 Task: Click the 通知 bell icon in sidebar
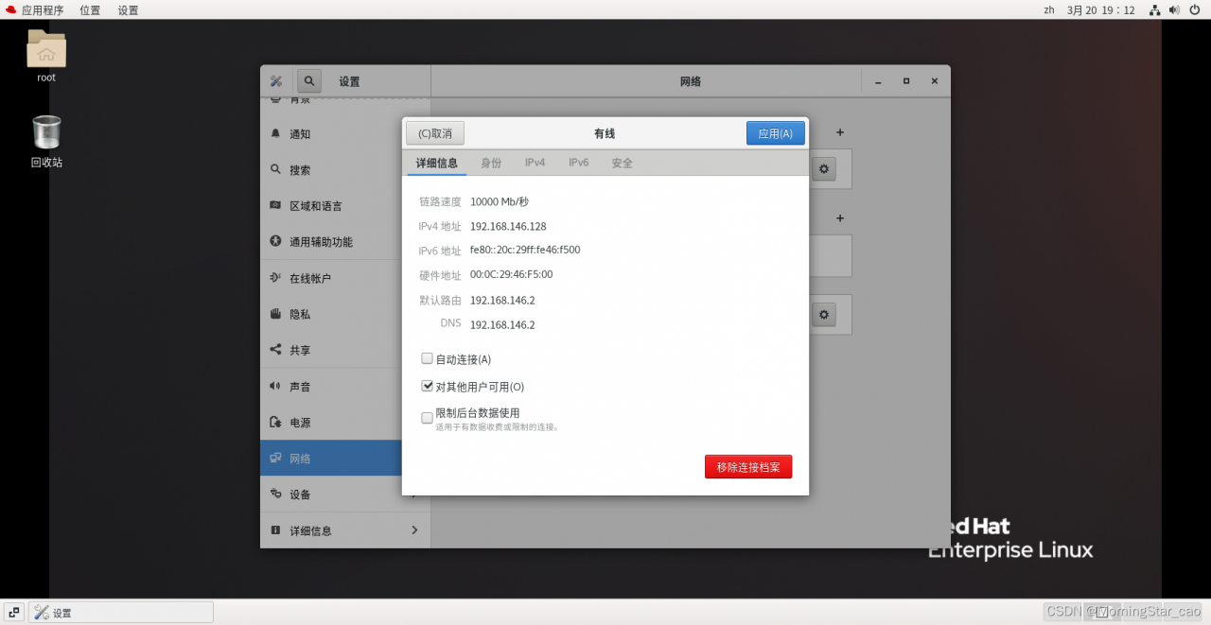(x=275, y=133)
